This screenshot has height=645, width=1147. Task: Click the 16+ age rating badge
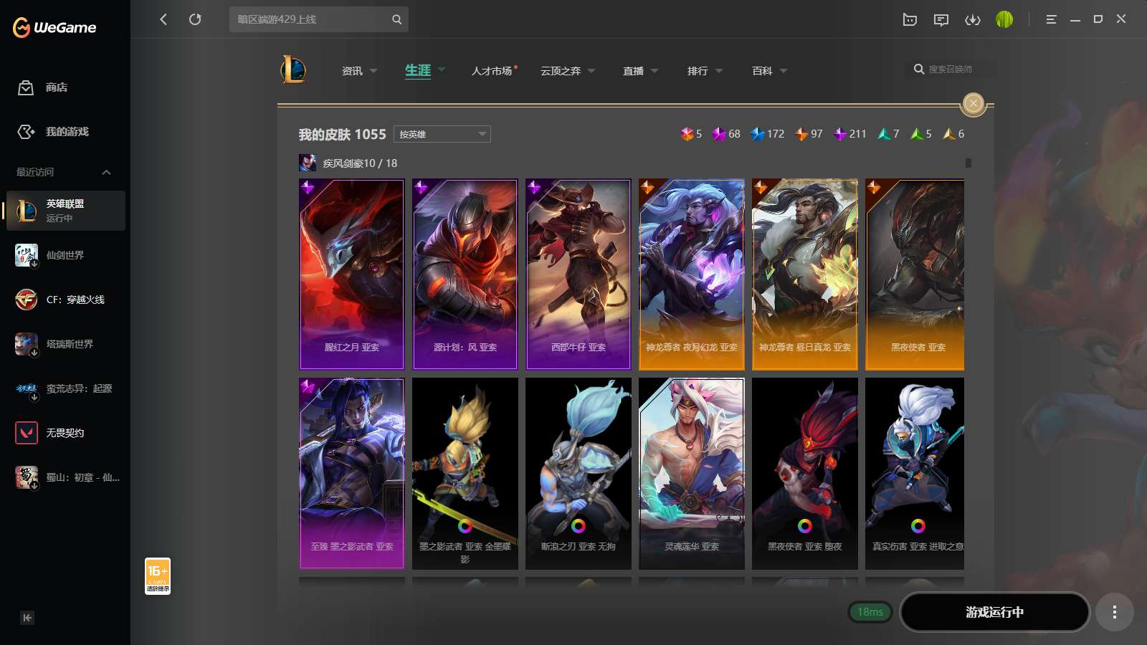(158, 576)
